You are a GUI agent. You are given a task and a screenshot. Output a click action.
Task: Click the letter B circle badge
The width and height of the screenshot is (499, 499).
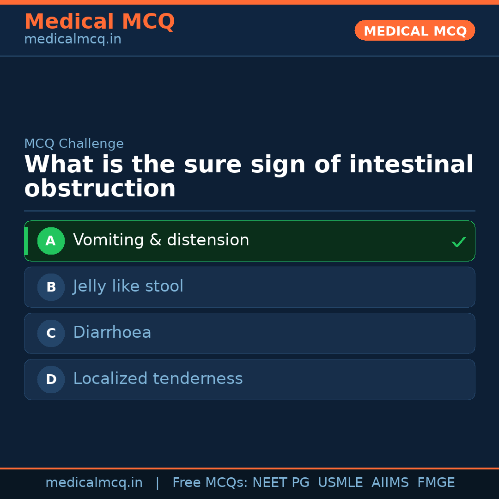[x=51, y=287]
